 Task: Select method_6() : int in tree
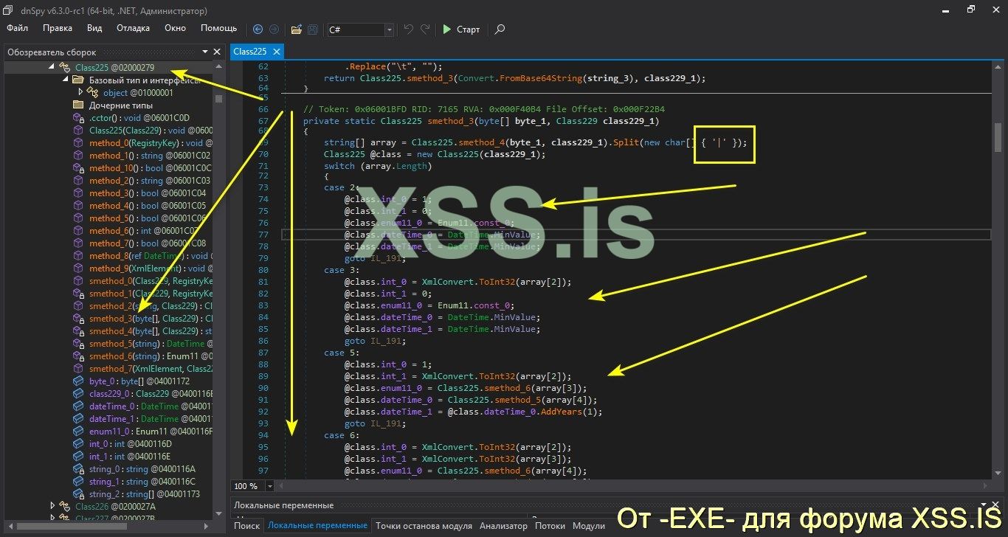pos(142,231)
